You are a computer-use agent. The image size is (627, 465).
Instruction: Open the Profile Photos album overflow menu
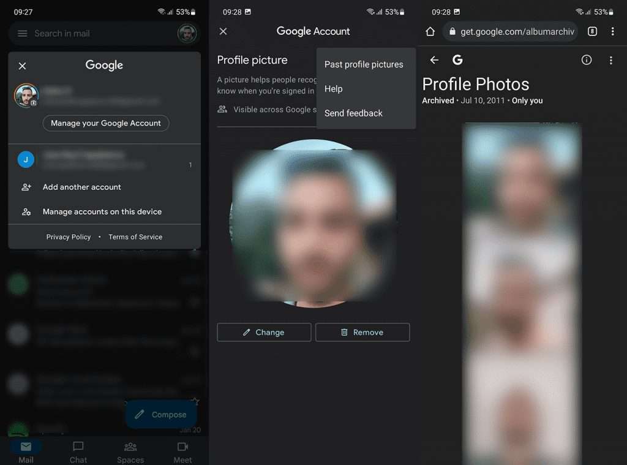point(610,60)
